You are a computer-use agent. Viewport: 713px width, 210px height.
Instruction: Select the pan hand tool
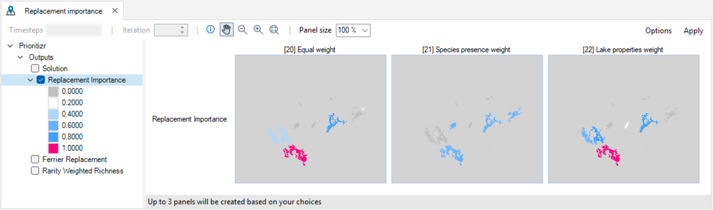click(x=226, y=29)
